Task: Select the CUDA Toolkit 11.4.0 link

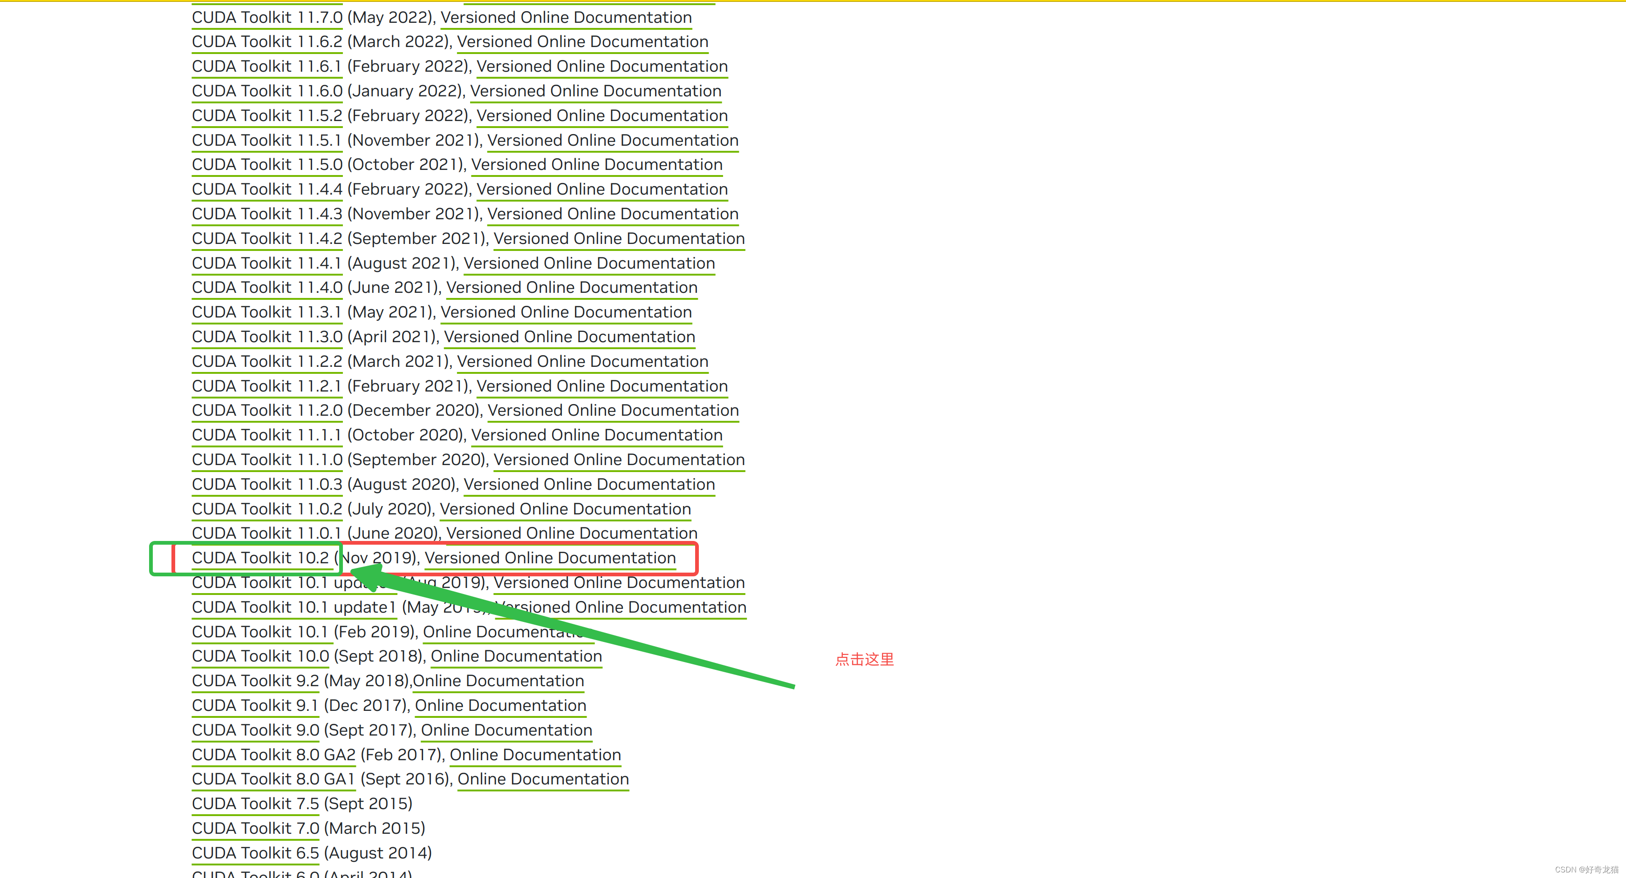Action: (x=267, y=288)
